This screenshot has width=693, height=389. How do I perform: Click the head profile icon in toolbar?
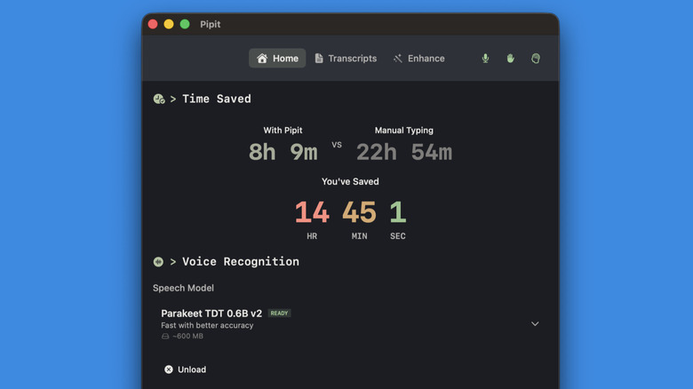tap(536, 59)
